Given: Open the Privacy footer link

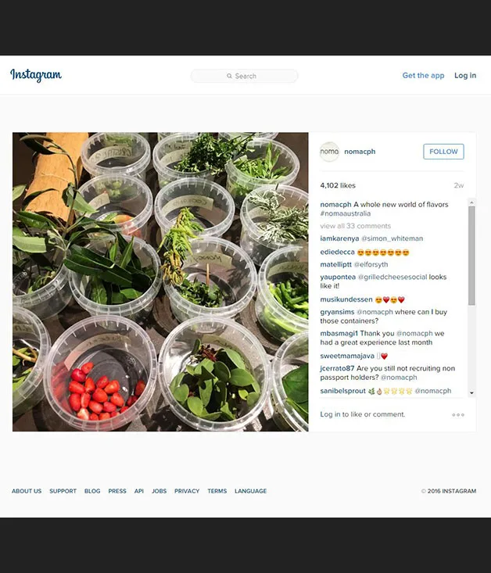Looking at the screenshot, I should click(x=187, y=491).
